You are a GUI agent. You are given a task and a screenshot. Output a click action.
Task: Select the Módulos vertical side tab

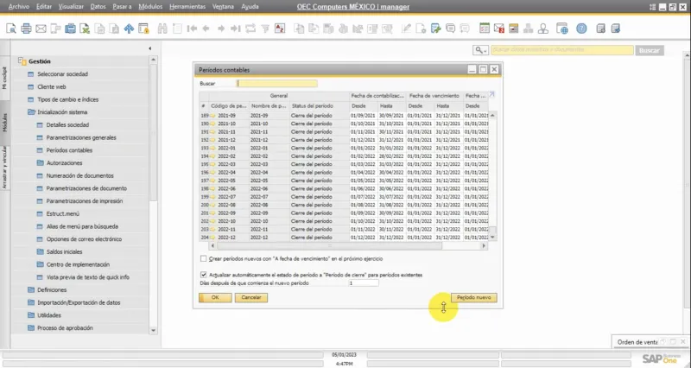[x=5, y=123]
